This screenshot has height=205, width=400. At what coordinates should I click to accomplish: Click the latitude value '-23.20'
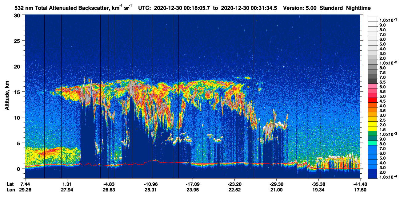[x=234, y=184]
